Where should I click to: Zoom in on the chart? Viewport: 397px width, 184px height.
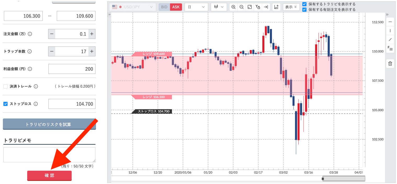coord(234,7)
